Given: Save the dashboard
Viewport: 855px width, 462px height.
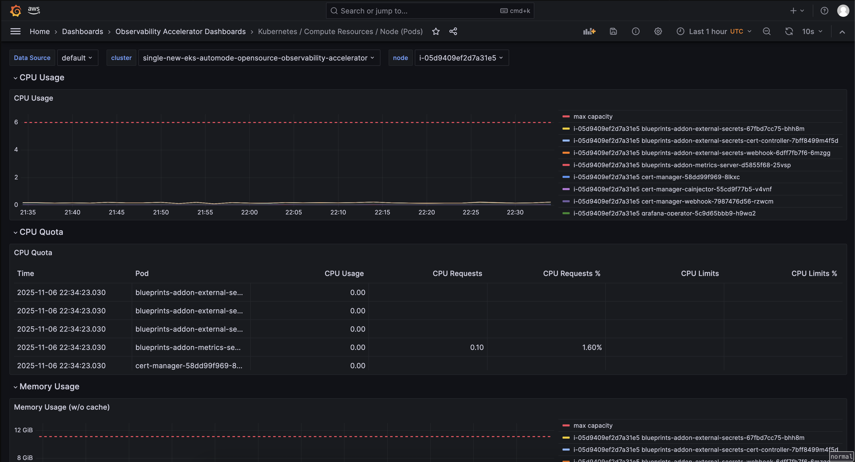Looking at the screenshot, I should pos(613,32).
